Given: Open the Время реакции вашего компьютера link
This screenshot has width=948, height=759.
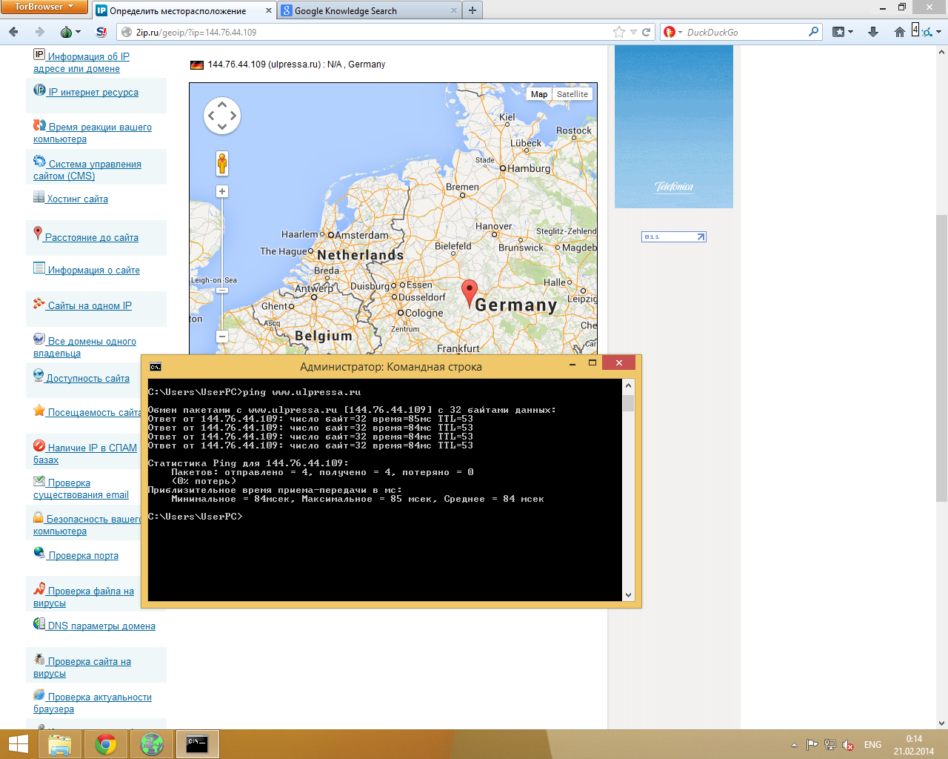Looking at the screenshot, I should pos(93,133).
